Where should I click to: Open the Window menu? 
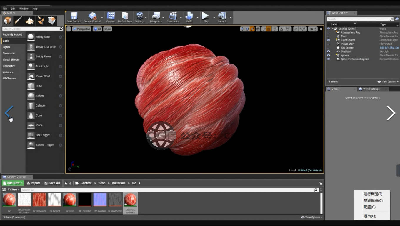[24, 9]
